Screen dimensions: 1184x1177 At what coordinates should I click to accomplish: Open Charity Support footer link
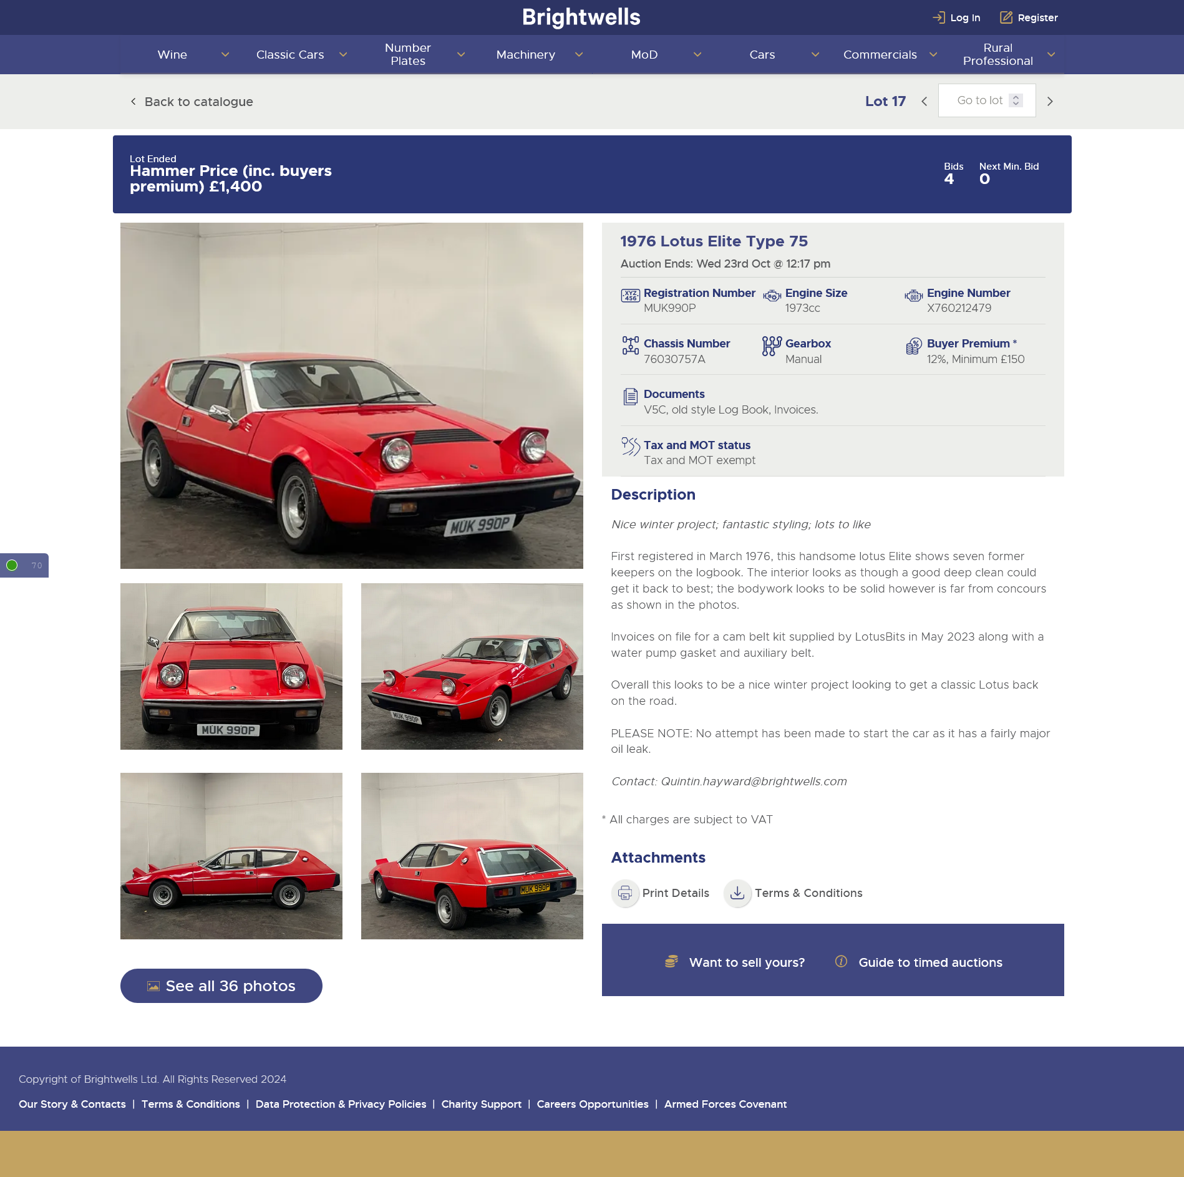coord(482,1104)
